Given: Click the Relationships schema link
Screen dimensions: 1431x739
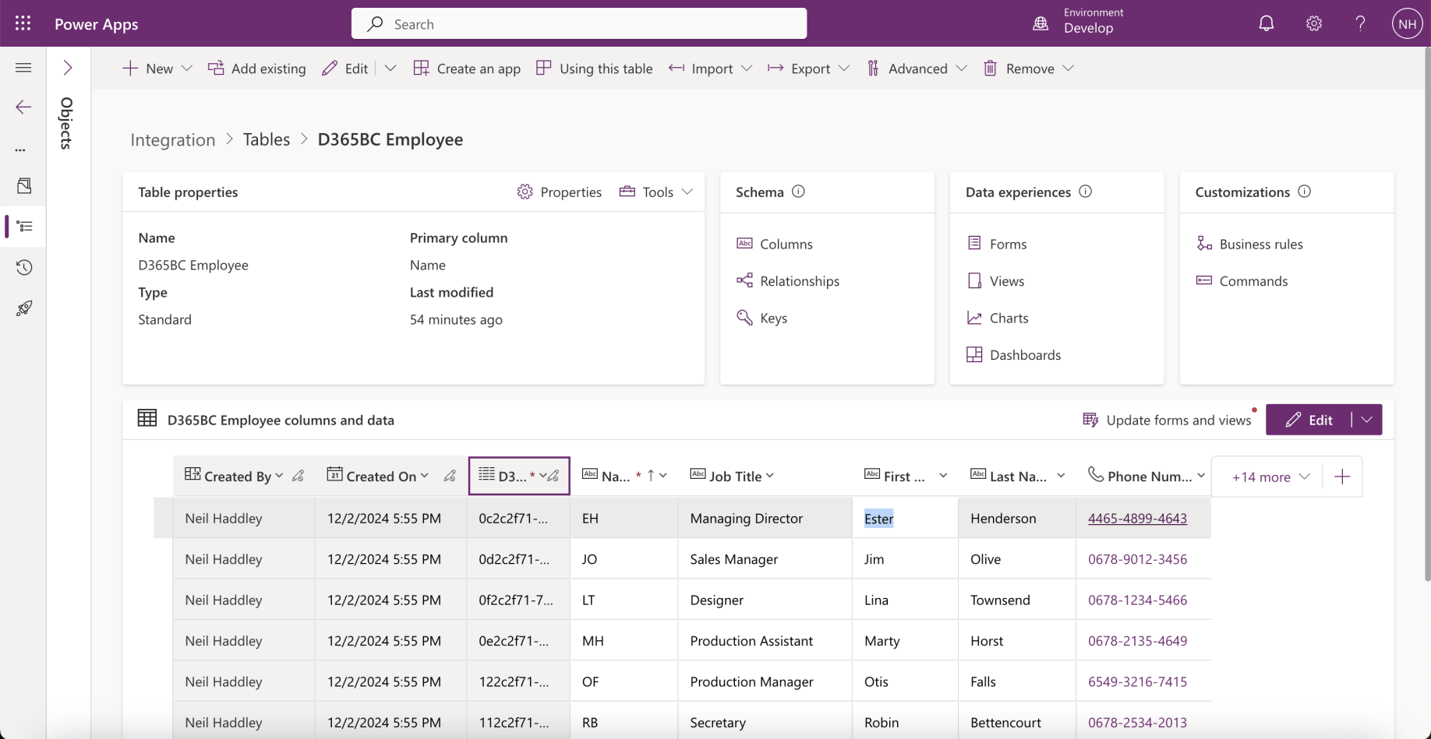Looking at the screenshot, I should point(799,281).
